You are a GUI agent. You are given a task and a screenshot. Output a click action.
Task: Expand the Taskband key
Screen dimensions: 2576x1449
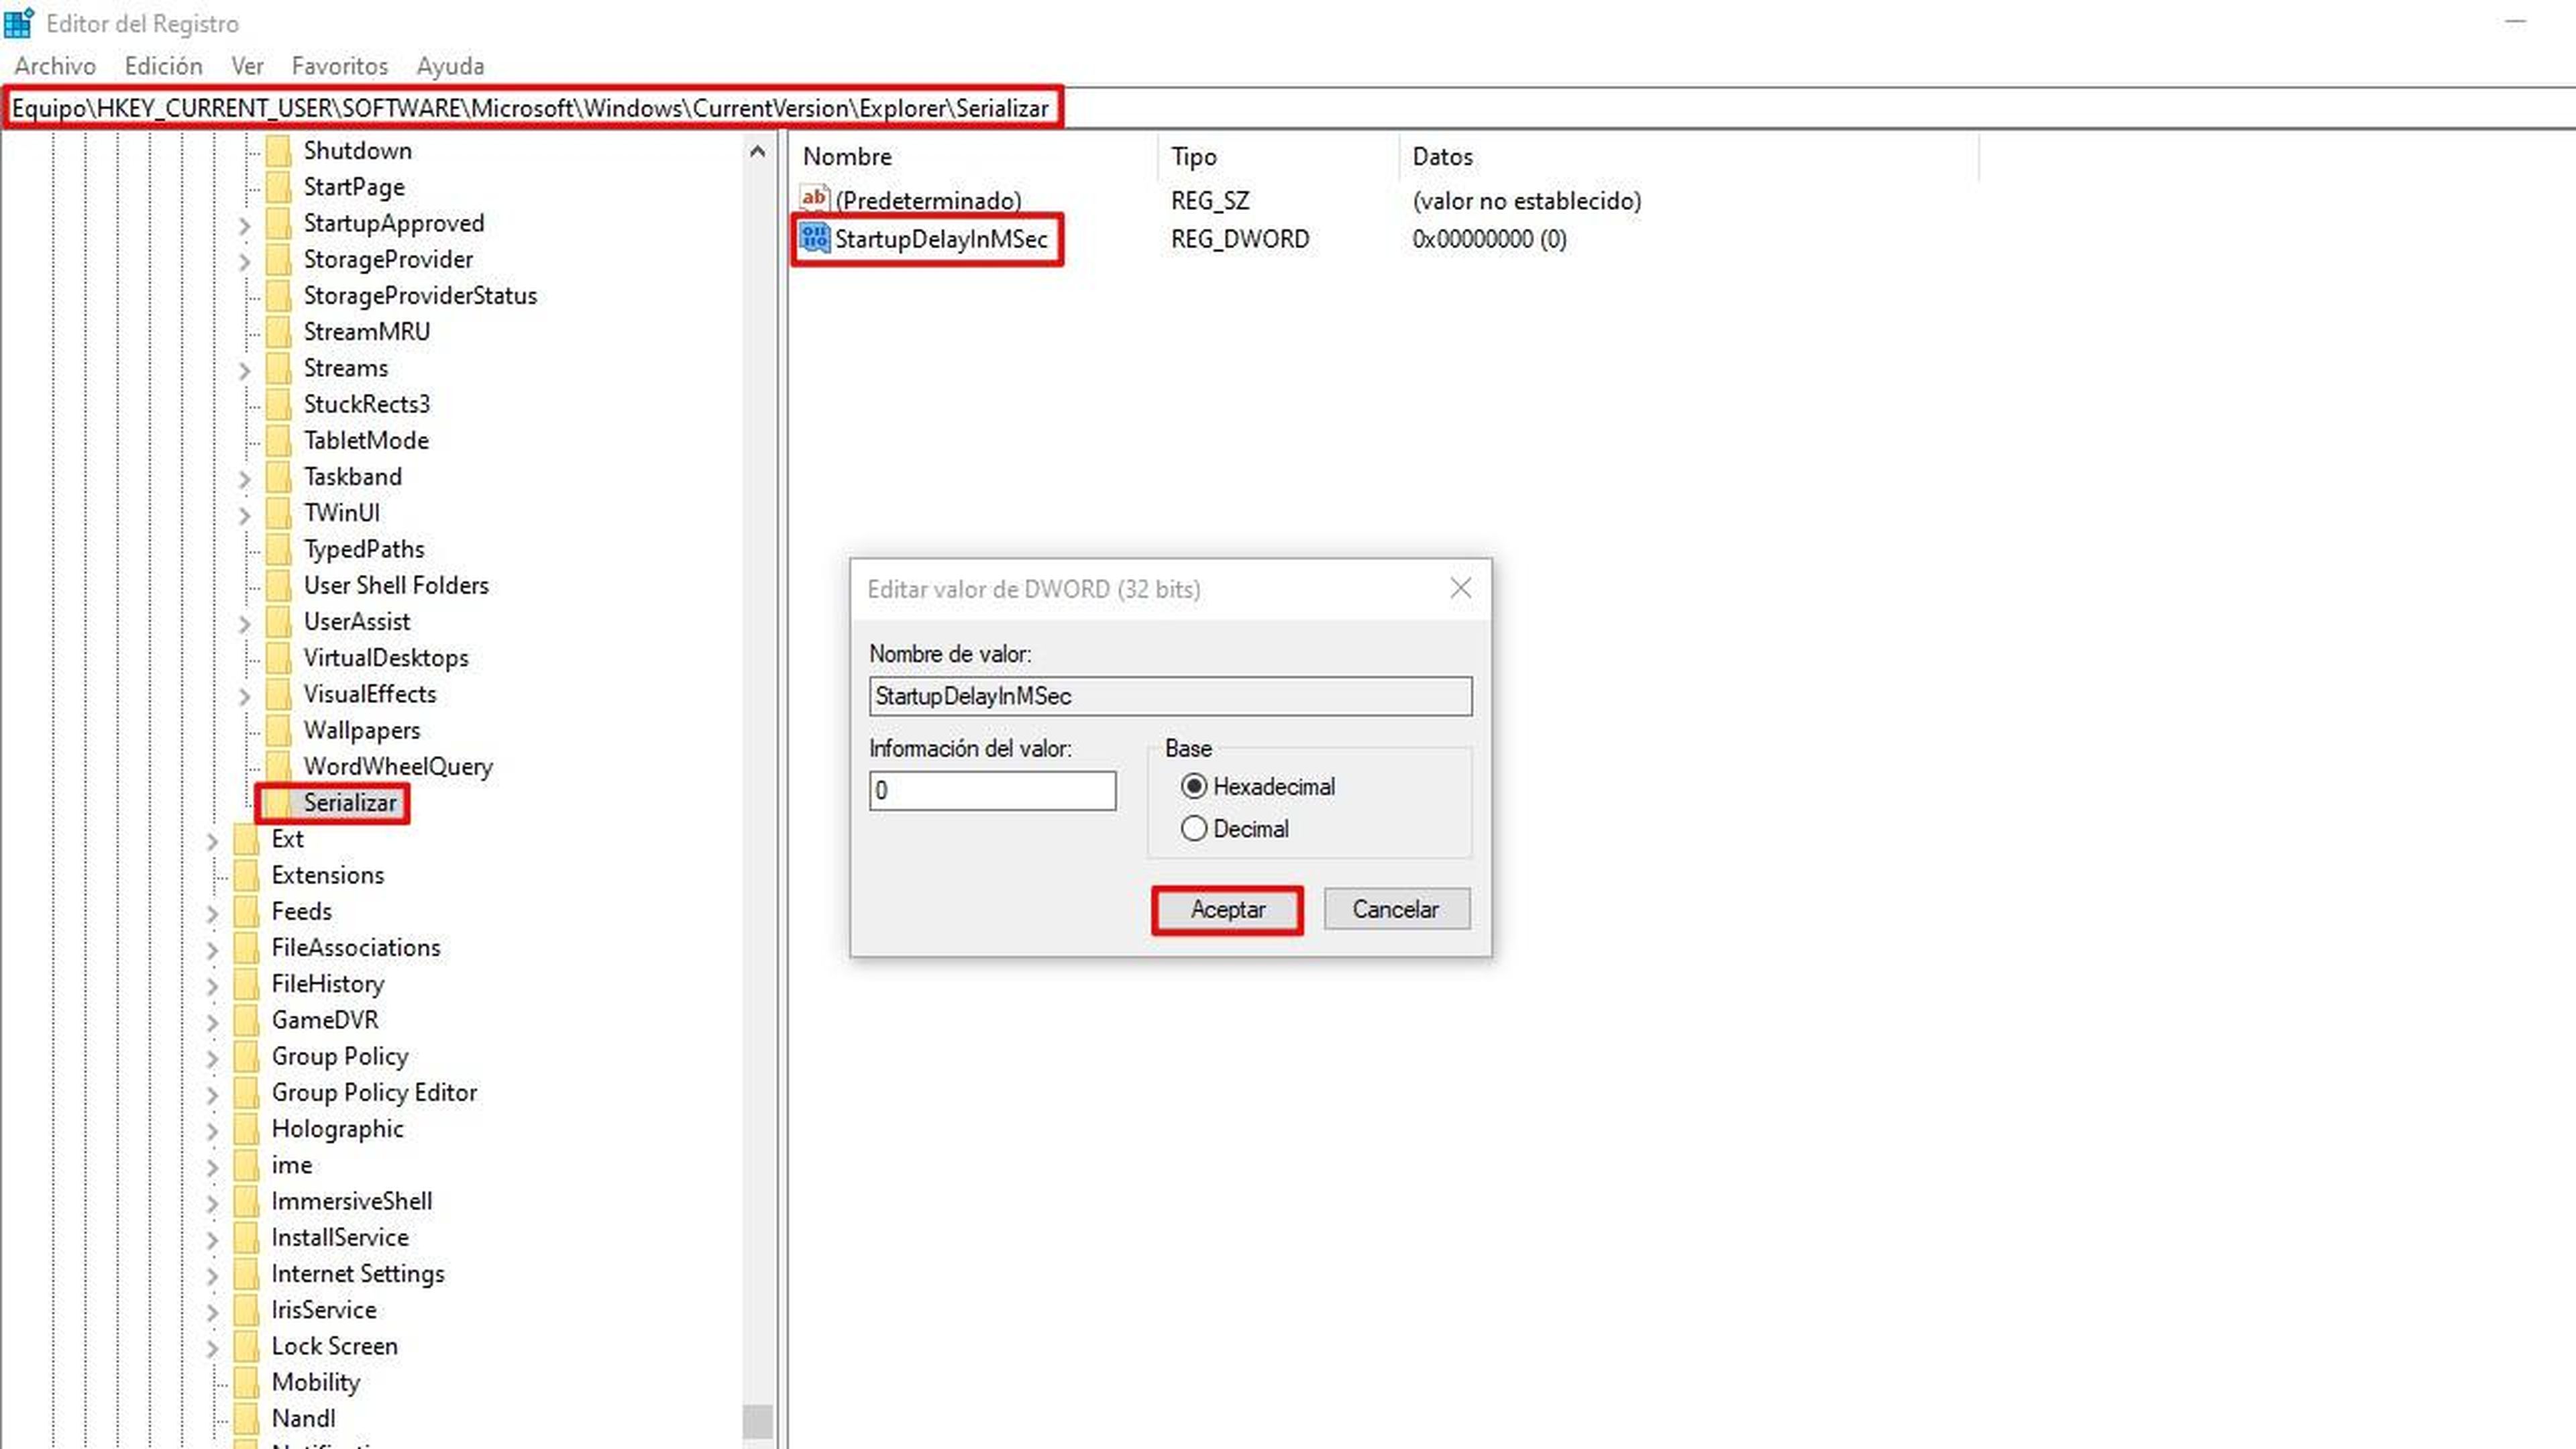coord(244,479)
